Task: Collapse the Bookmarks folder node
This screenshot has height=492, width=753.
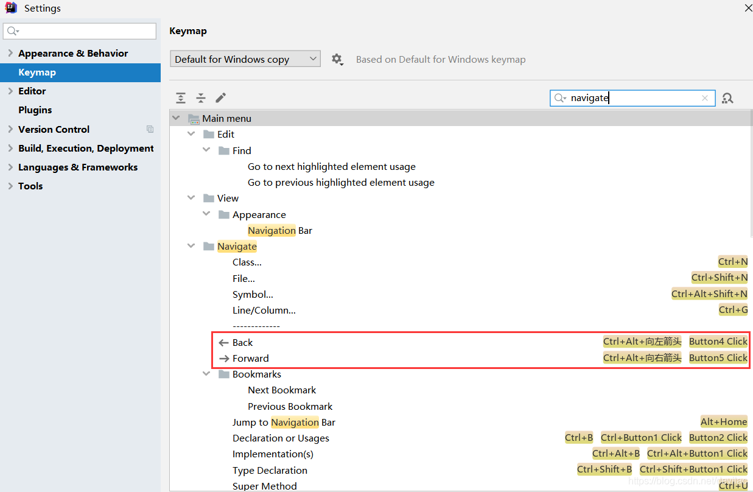Action: click(x=207, y=374)
